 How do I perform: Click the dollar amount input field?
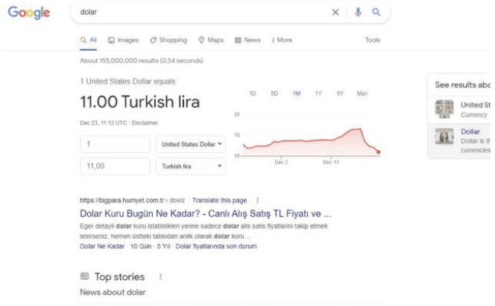(x=115, y=143)
